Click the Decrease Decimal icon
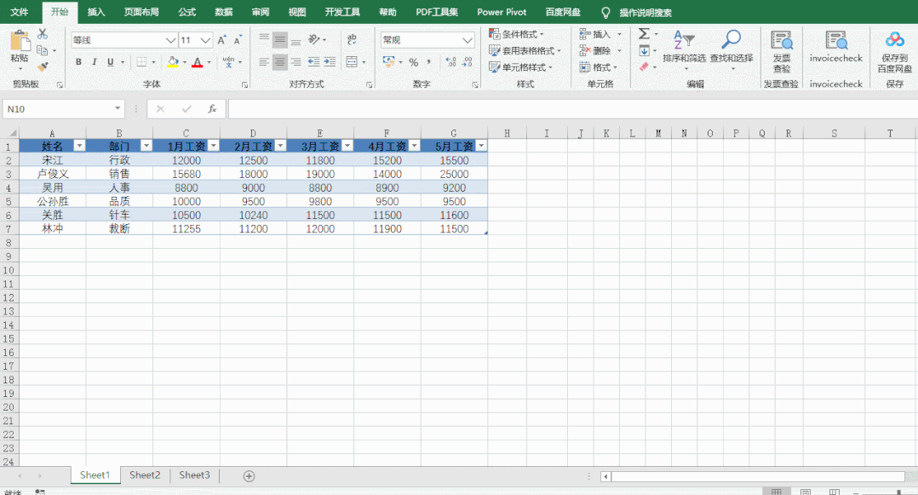918x495 pixels. click(468, 62)
